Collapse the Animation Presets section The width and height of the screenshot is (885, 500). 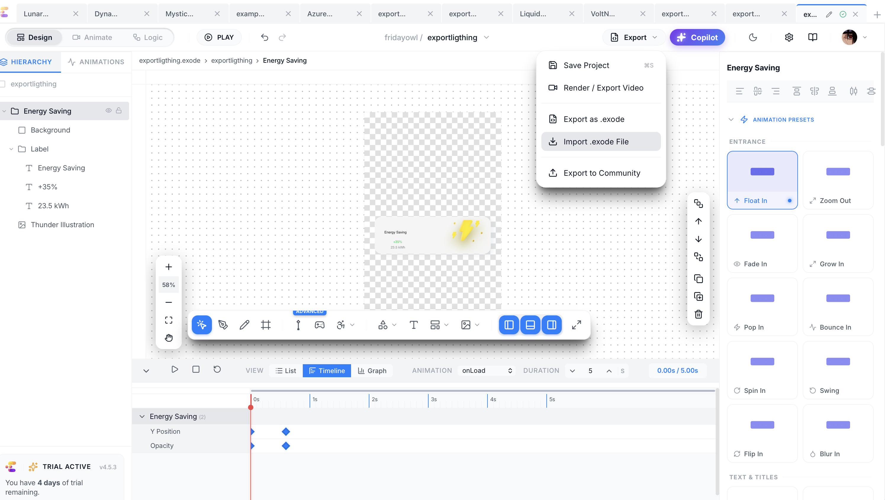click(731, 120)
